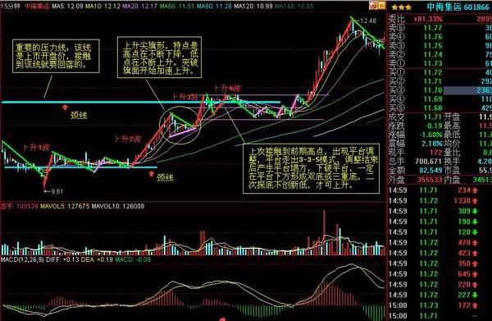Click the green down arrow beside 227 trade
This screenshot has height=321, width=492.
point(475,295)
